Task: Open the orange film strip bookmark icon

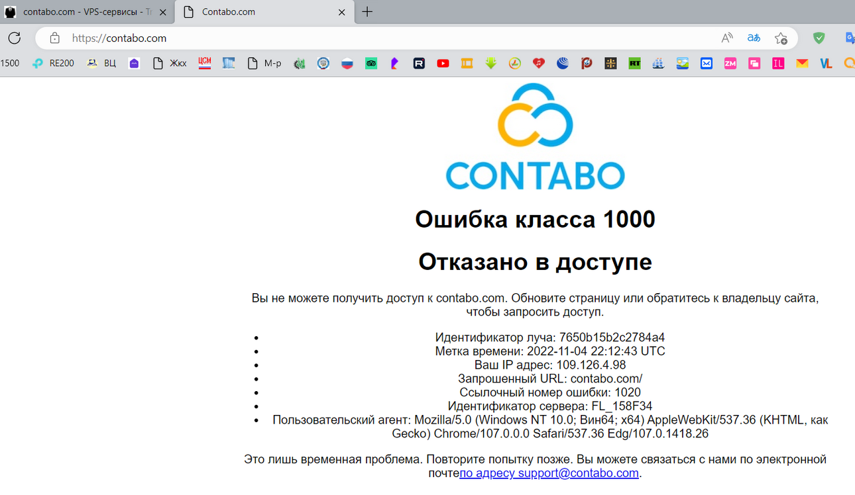Action: 467,64
